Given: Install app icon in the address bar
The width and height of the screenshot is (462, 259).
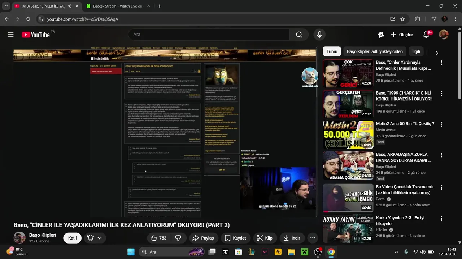Looking at the screenshot, I should click(393, 19).
